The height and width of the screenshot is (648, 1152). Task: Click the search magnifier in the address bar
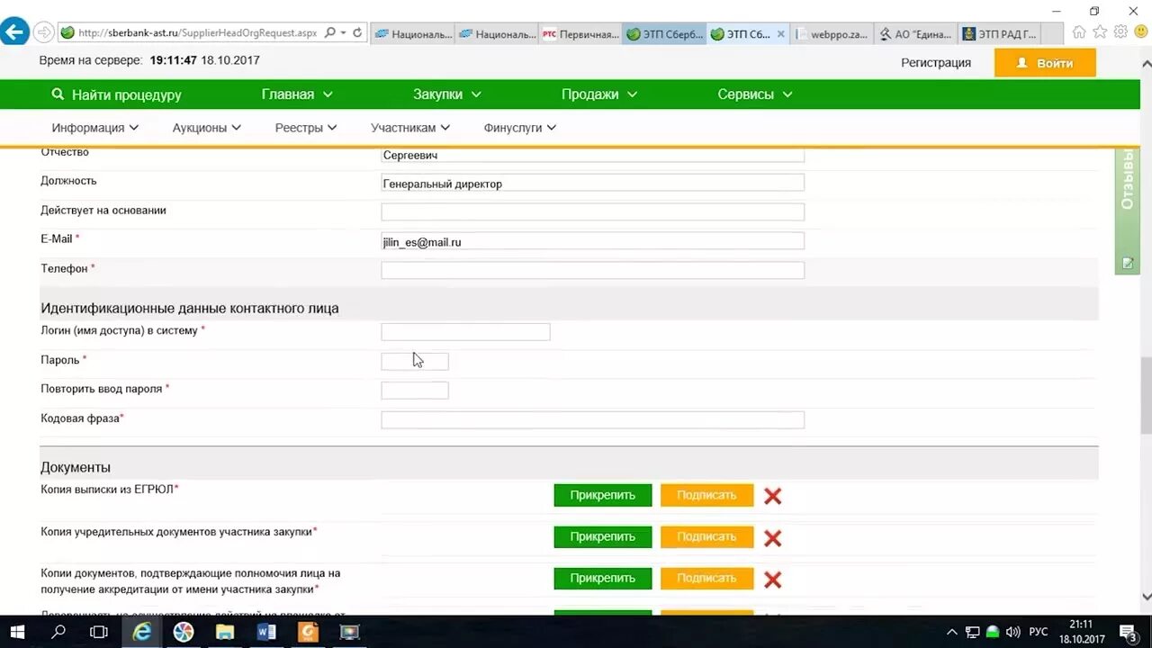pyautogui.click(x=330, y=32)
